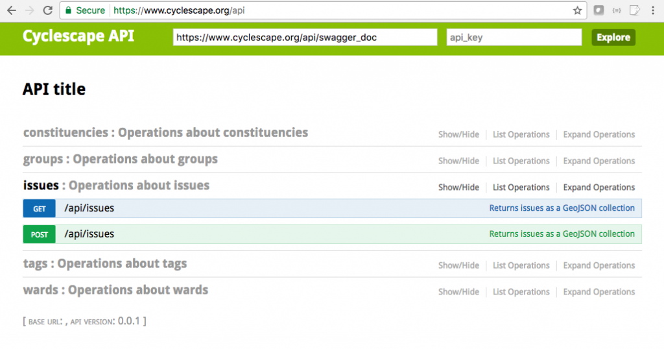Image resolution: width=664 pixels, height=349 pixels.
Task: Click List Operations for constituencies
Action: [521, 135]
